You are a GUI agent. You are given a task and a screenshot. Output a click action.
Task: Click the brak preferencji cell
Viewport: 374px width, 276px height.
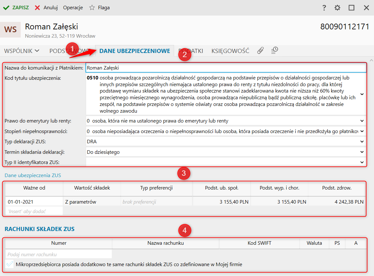coord(156,202)
